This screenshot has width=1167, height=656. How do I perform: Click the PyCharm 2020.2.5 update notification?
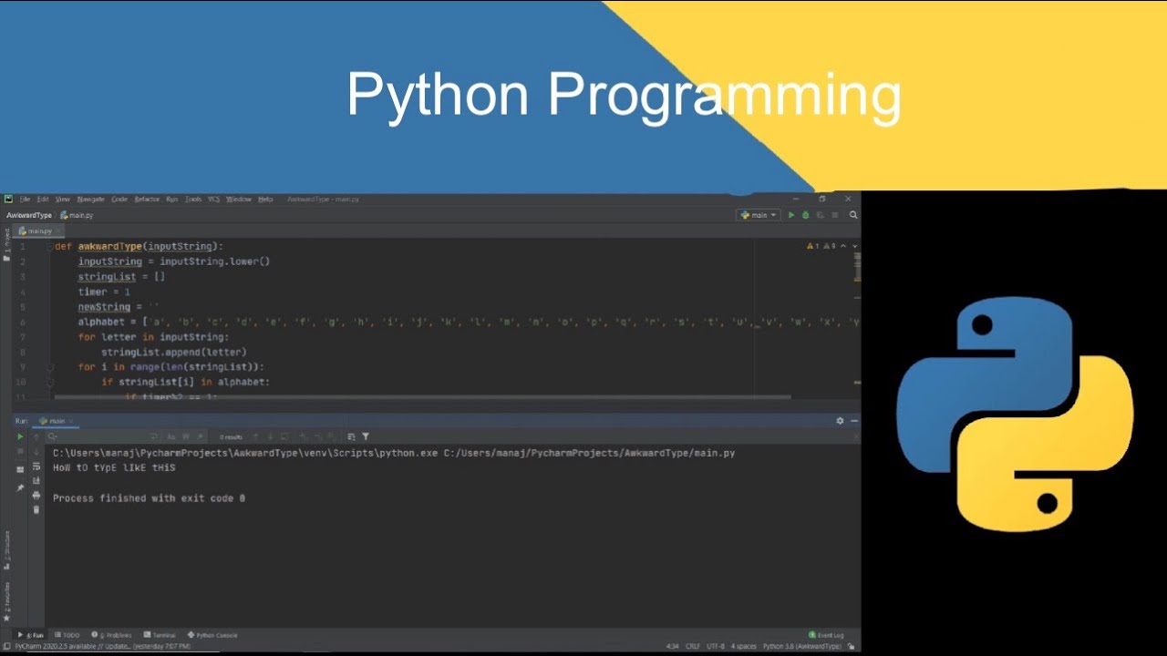tap(102, 646)
